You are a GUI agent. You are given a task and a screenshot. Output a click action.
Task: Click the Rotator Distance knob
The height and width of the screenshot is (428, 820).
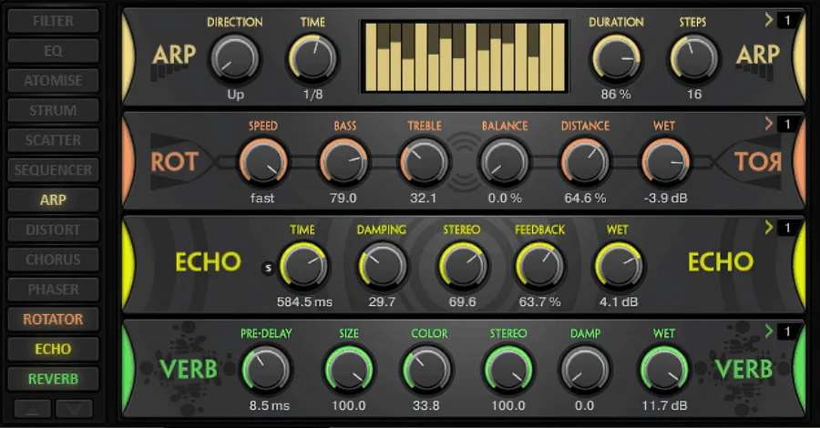pos(585,162)
